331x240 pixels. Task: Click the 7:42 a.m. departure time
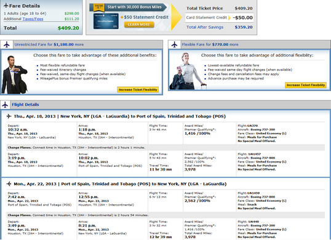tap(17, 197)
